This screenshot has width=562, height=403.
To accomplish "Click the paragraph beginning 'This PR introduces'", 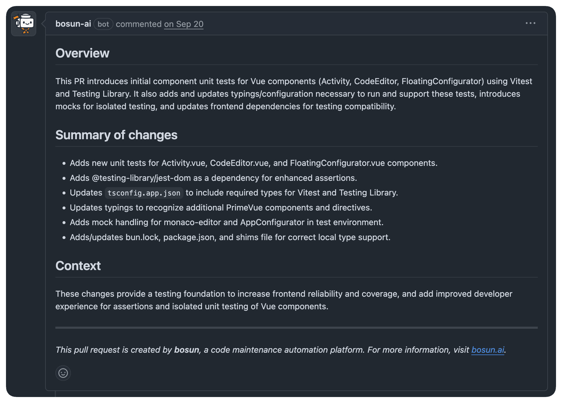I will pos(293,94).
